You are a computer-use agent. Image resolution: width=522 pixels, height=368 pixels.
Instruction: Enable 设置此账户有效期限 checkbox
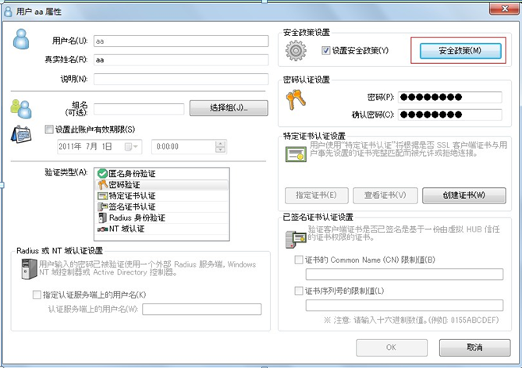coord(49,129)
